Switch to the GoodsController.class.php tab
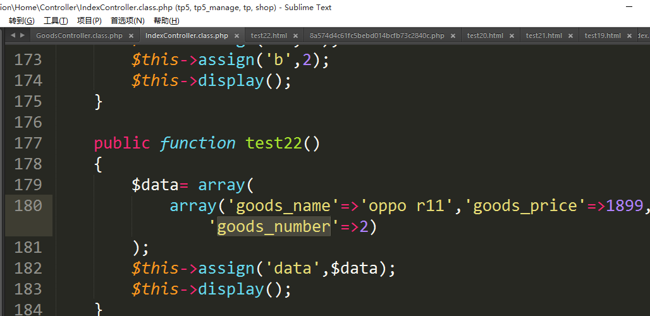 tap(79, 36)
